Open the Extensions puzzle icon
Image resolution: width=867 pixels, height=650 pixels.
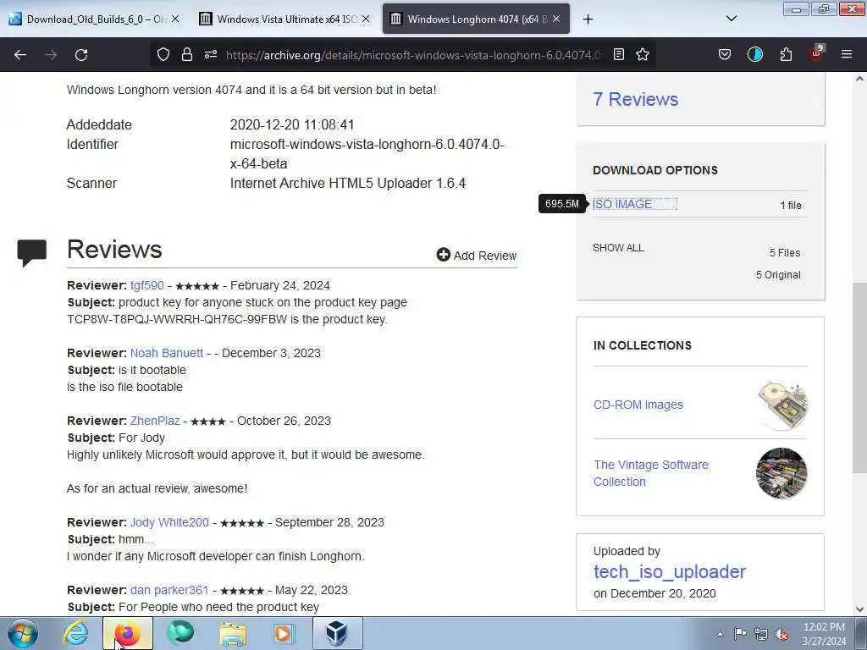786,54
